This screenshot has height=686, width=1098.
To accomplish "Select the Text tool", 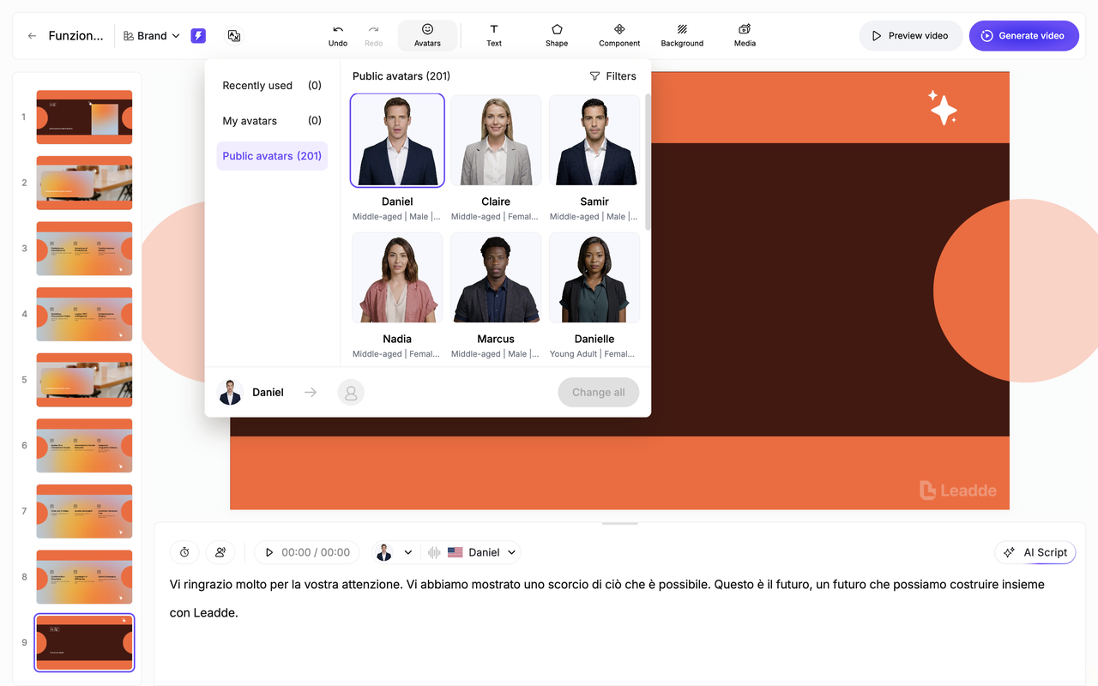I will point(494,35).
